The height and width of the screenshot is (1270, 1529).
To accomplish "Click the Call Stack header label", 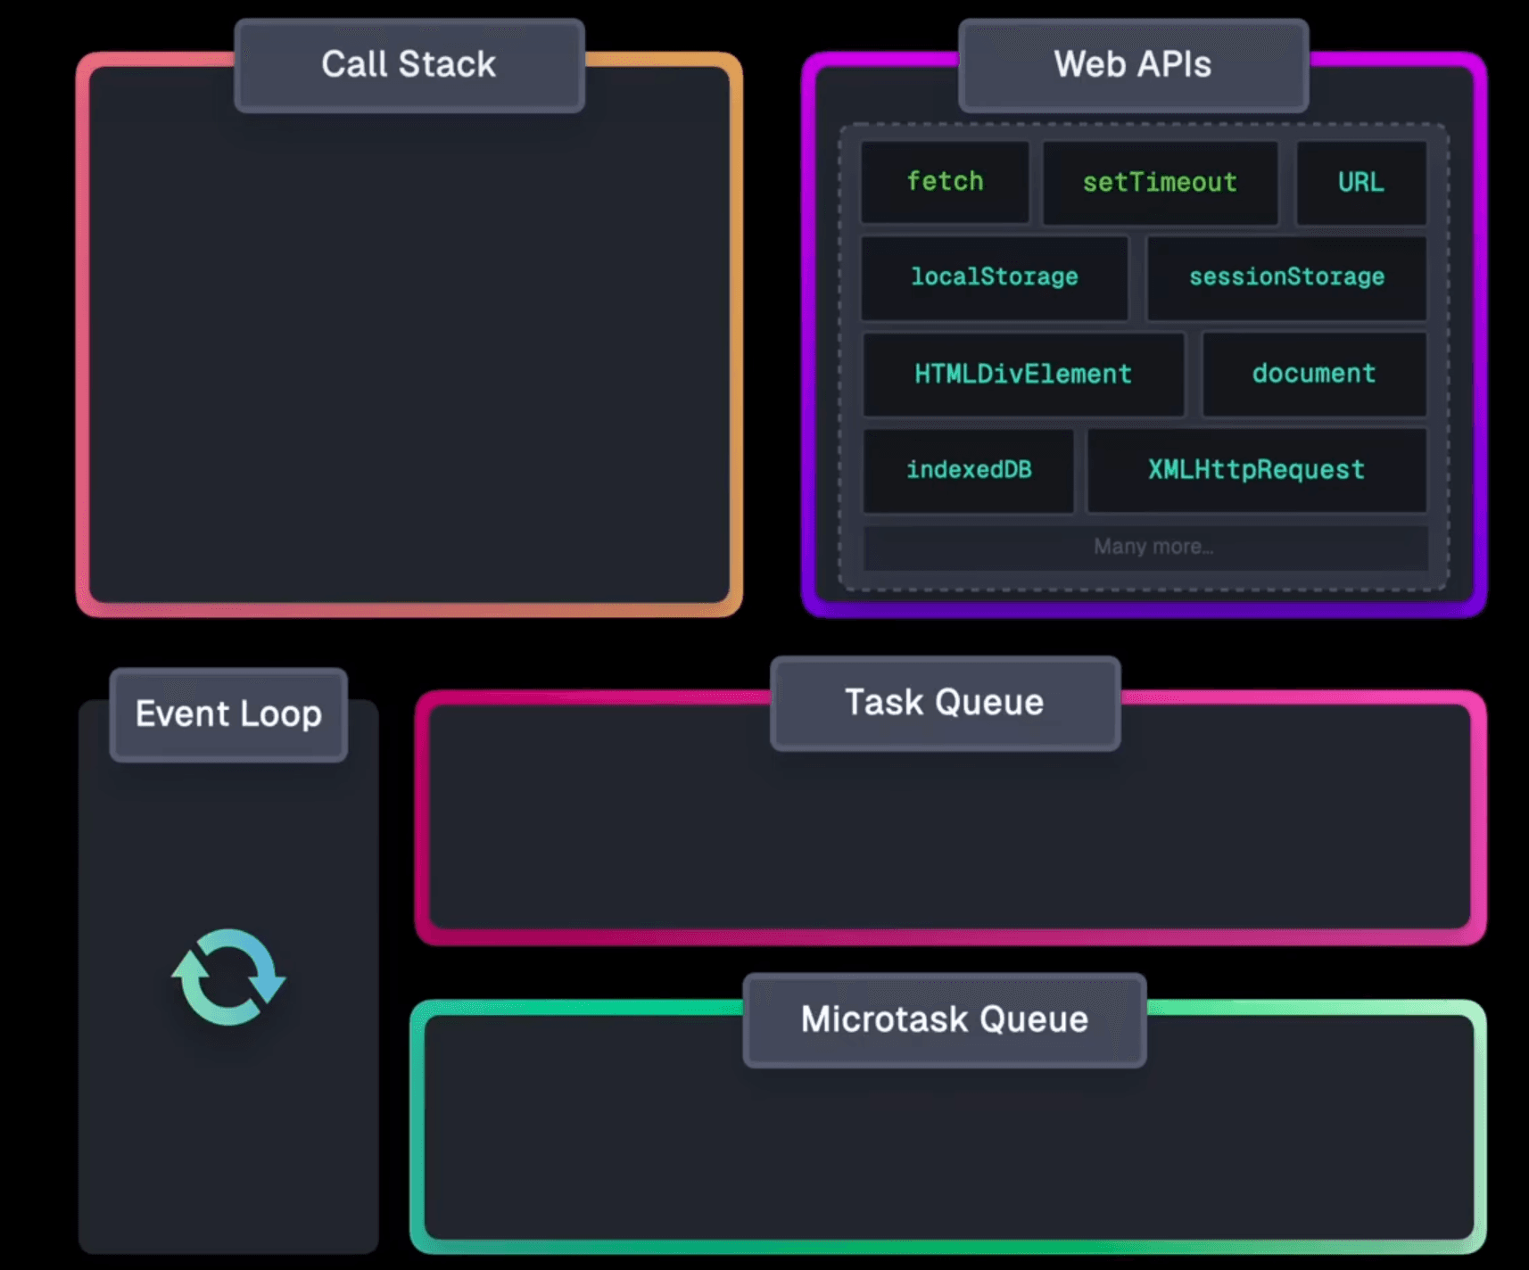I will click(x=409, y=65).
